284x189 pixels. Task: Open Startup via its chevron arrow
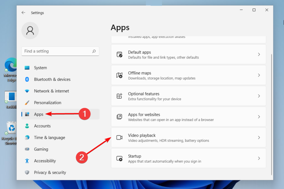point(259,158)
